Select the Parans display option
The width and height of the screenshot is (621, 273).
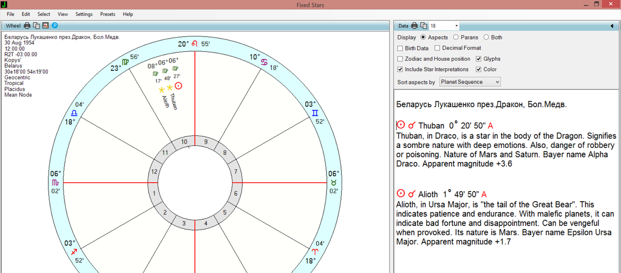tap(456, 37)
